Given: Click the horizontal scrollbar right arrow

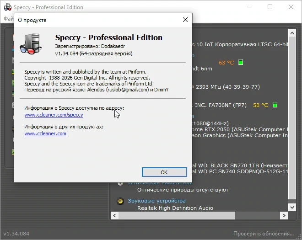Looking at the screenshot, I should [x=284, y=215].
